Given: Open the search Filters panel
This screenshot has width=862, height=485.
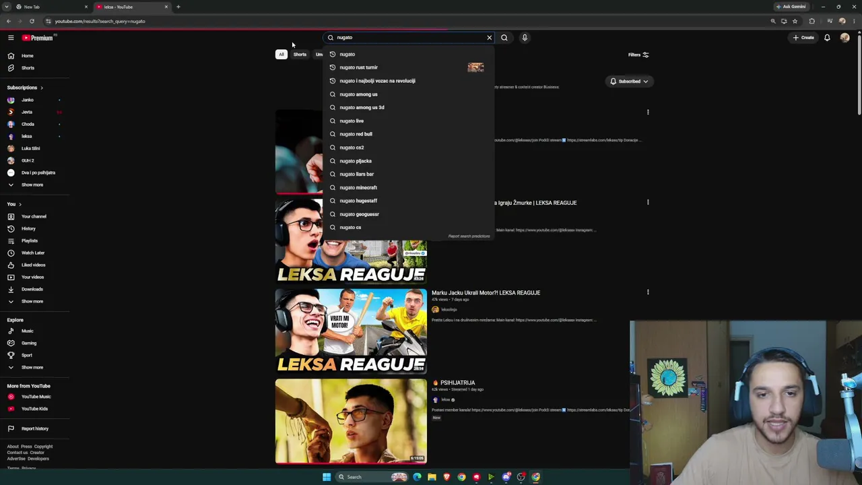Looking at the screenshot, I should coord(638,55).
